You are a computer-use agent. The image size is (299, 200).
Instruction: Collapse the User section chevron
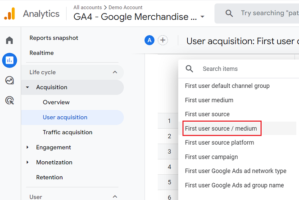(115, 196)
